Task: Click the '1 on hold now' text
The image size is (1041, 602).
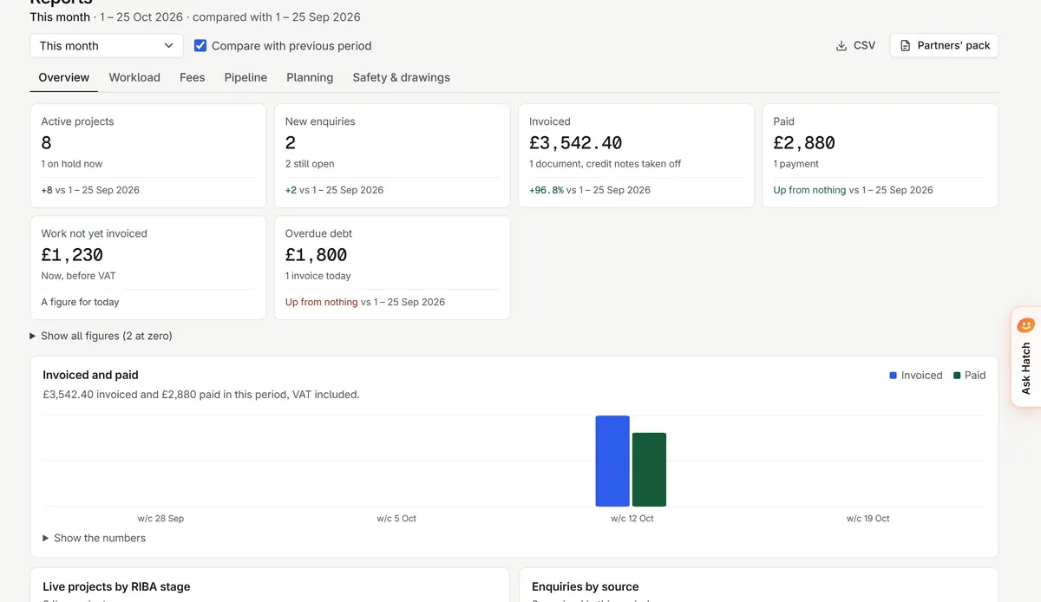Action: (x=72, y=164)
